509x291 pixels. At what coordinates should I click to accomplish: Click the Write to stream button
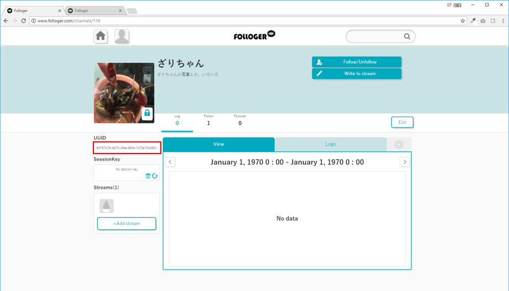356,73
